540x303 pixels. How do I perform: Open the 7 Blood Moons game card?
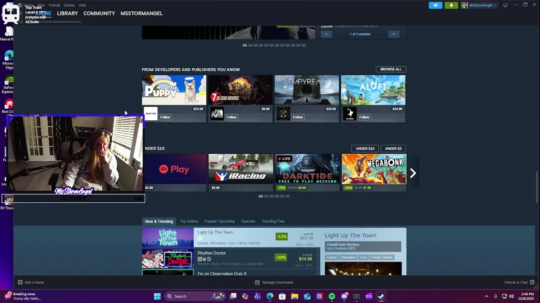[240, 90]
